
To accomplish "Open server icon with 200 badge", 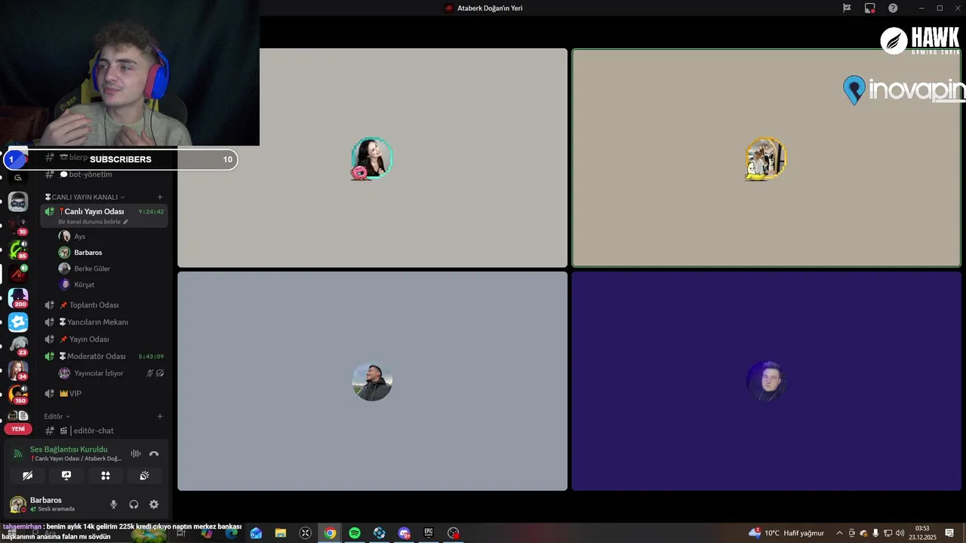I will tap(18, 298).
